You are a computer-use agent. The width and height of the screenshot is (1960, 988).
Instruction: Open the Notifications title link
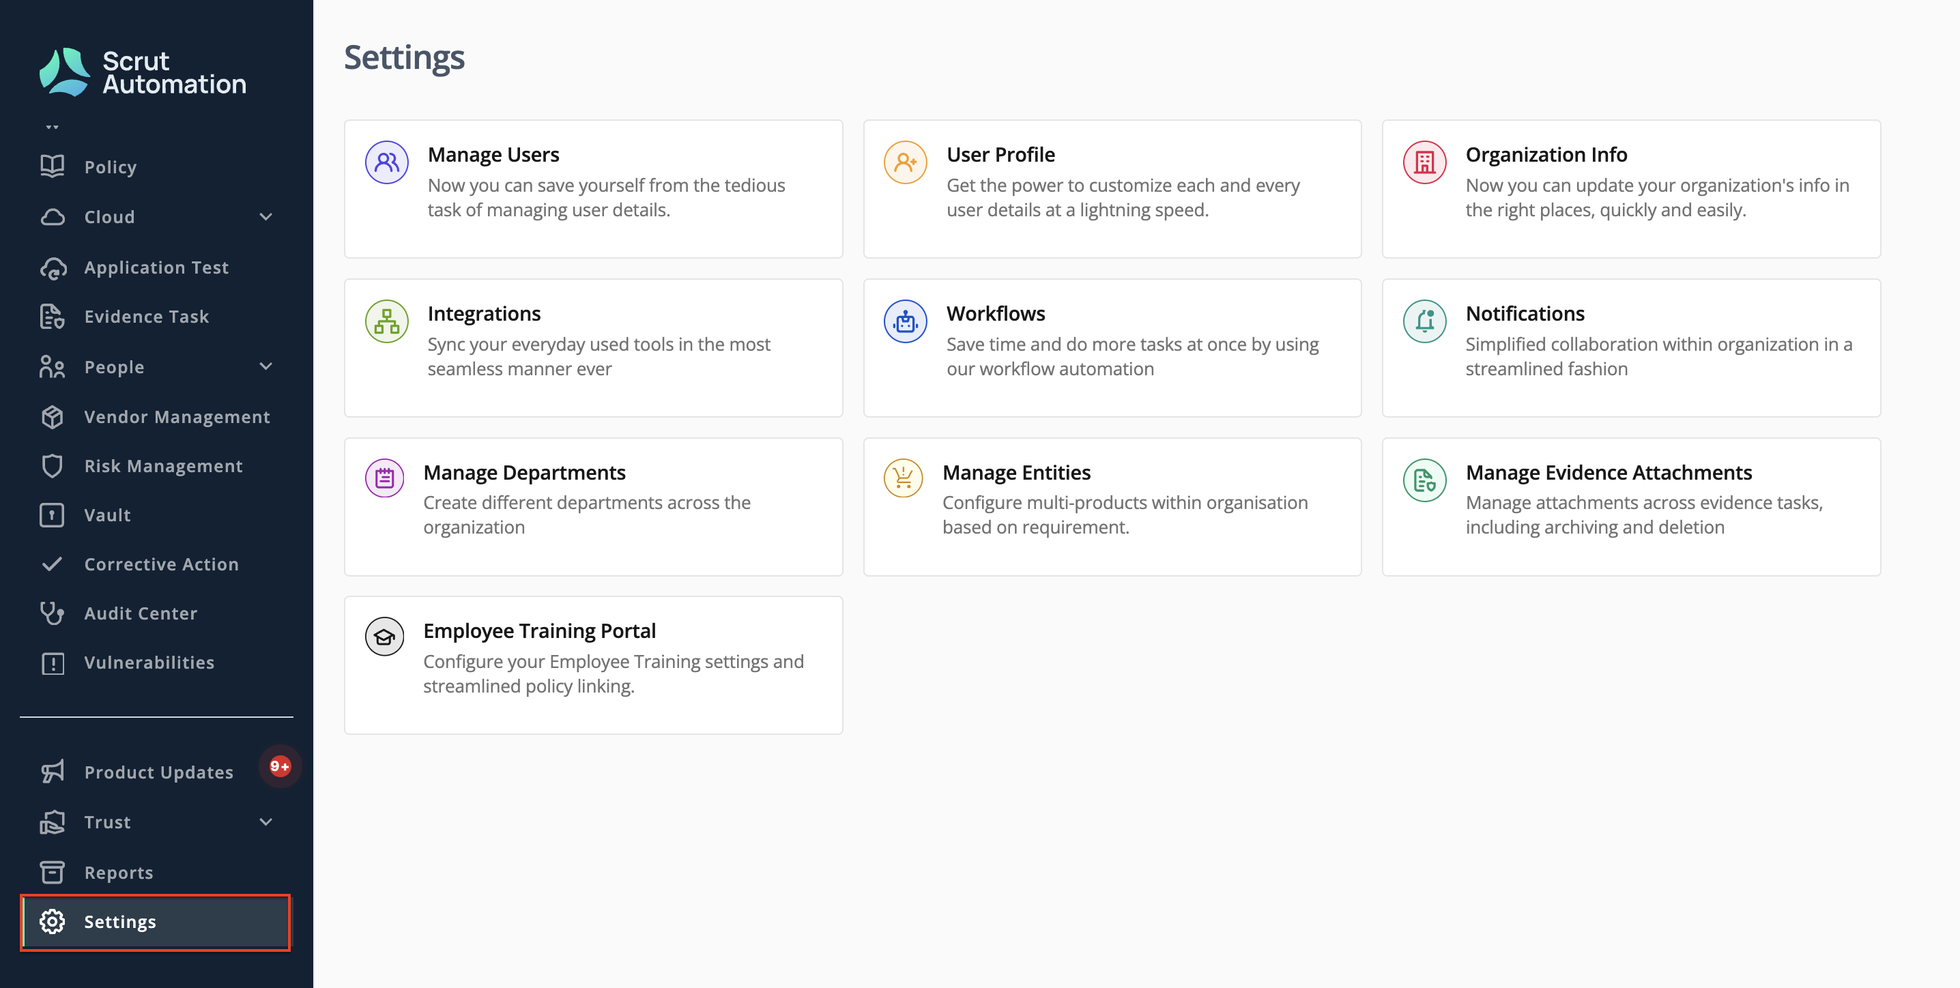(x=1525, y=313)
